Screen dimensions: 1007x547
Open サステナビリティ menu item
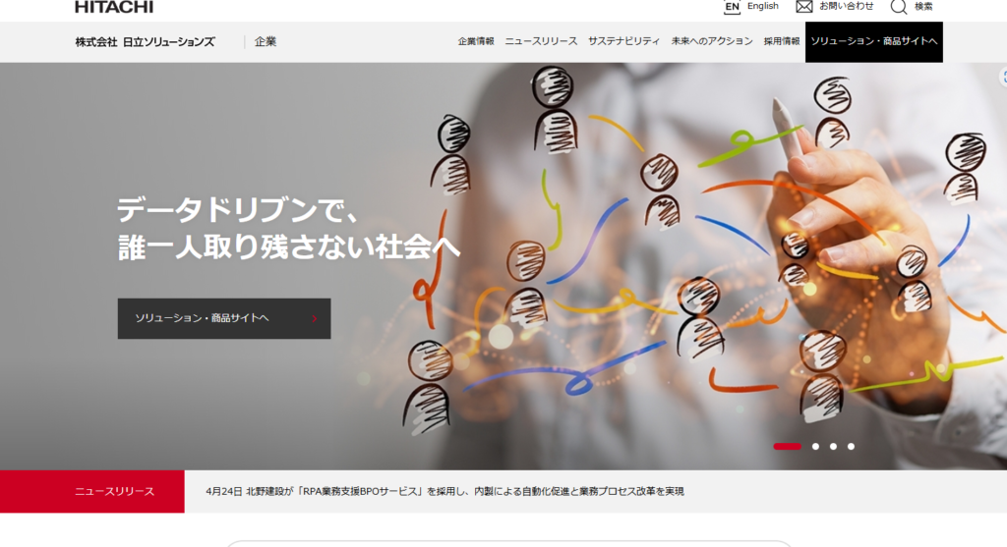(623, 41)
